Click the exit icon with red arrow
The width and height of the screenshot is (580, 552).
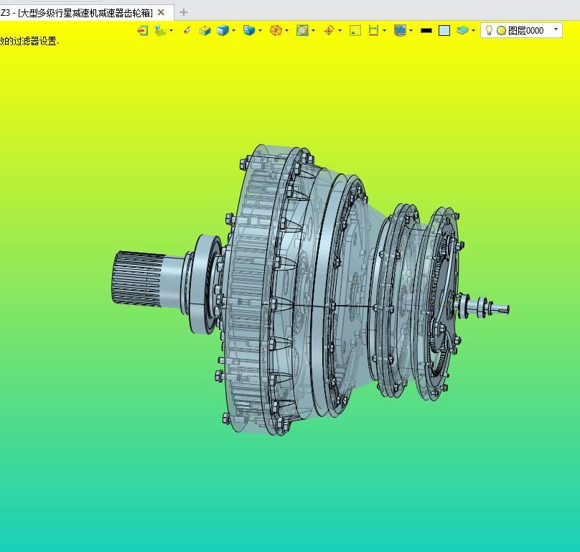142,30
